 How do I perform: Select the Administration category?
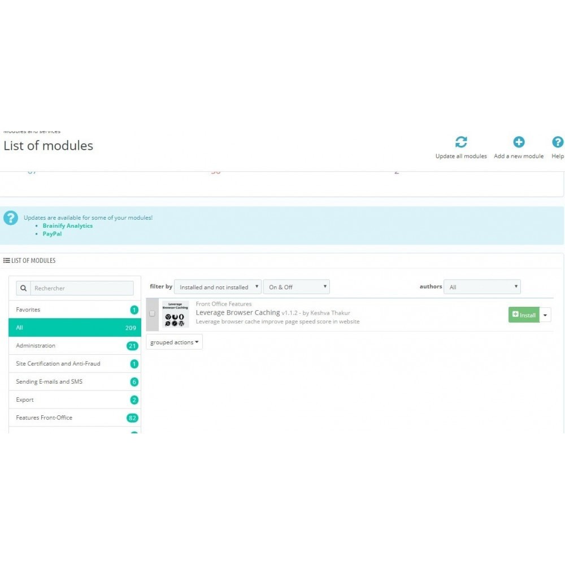pos(75,346)
